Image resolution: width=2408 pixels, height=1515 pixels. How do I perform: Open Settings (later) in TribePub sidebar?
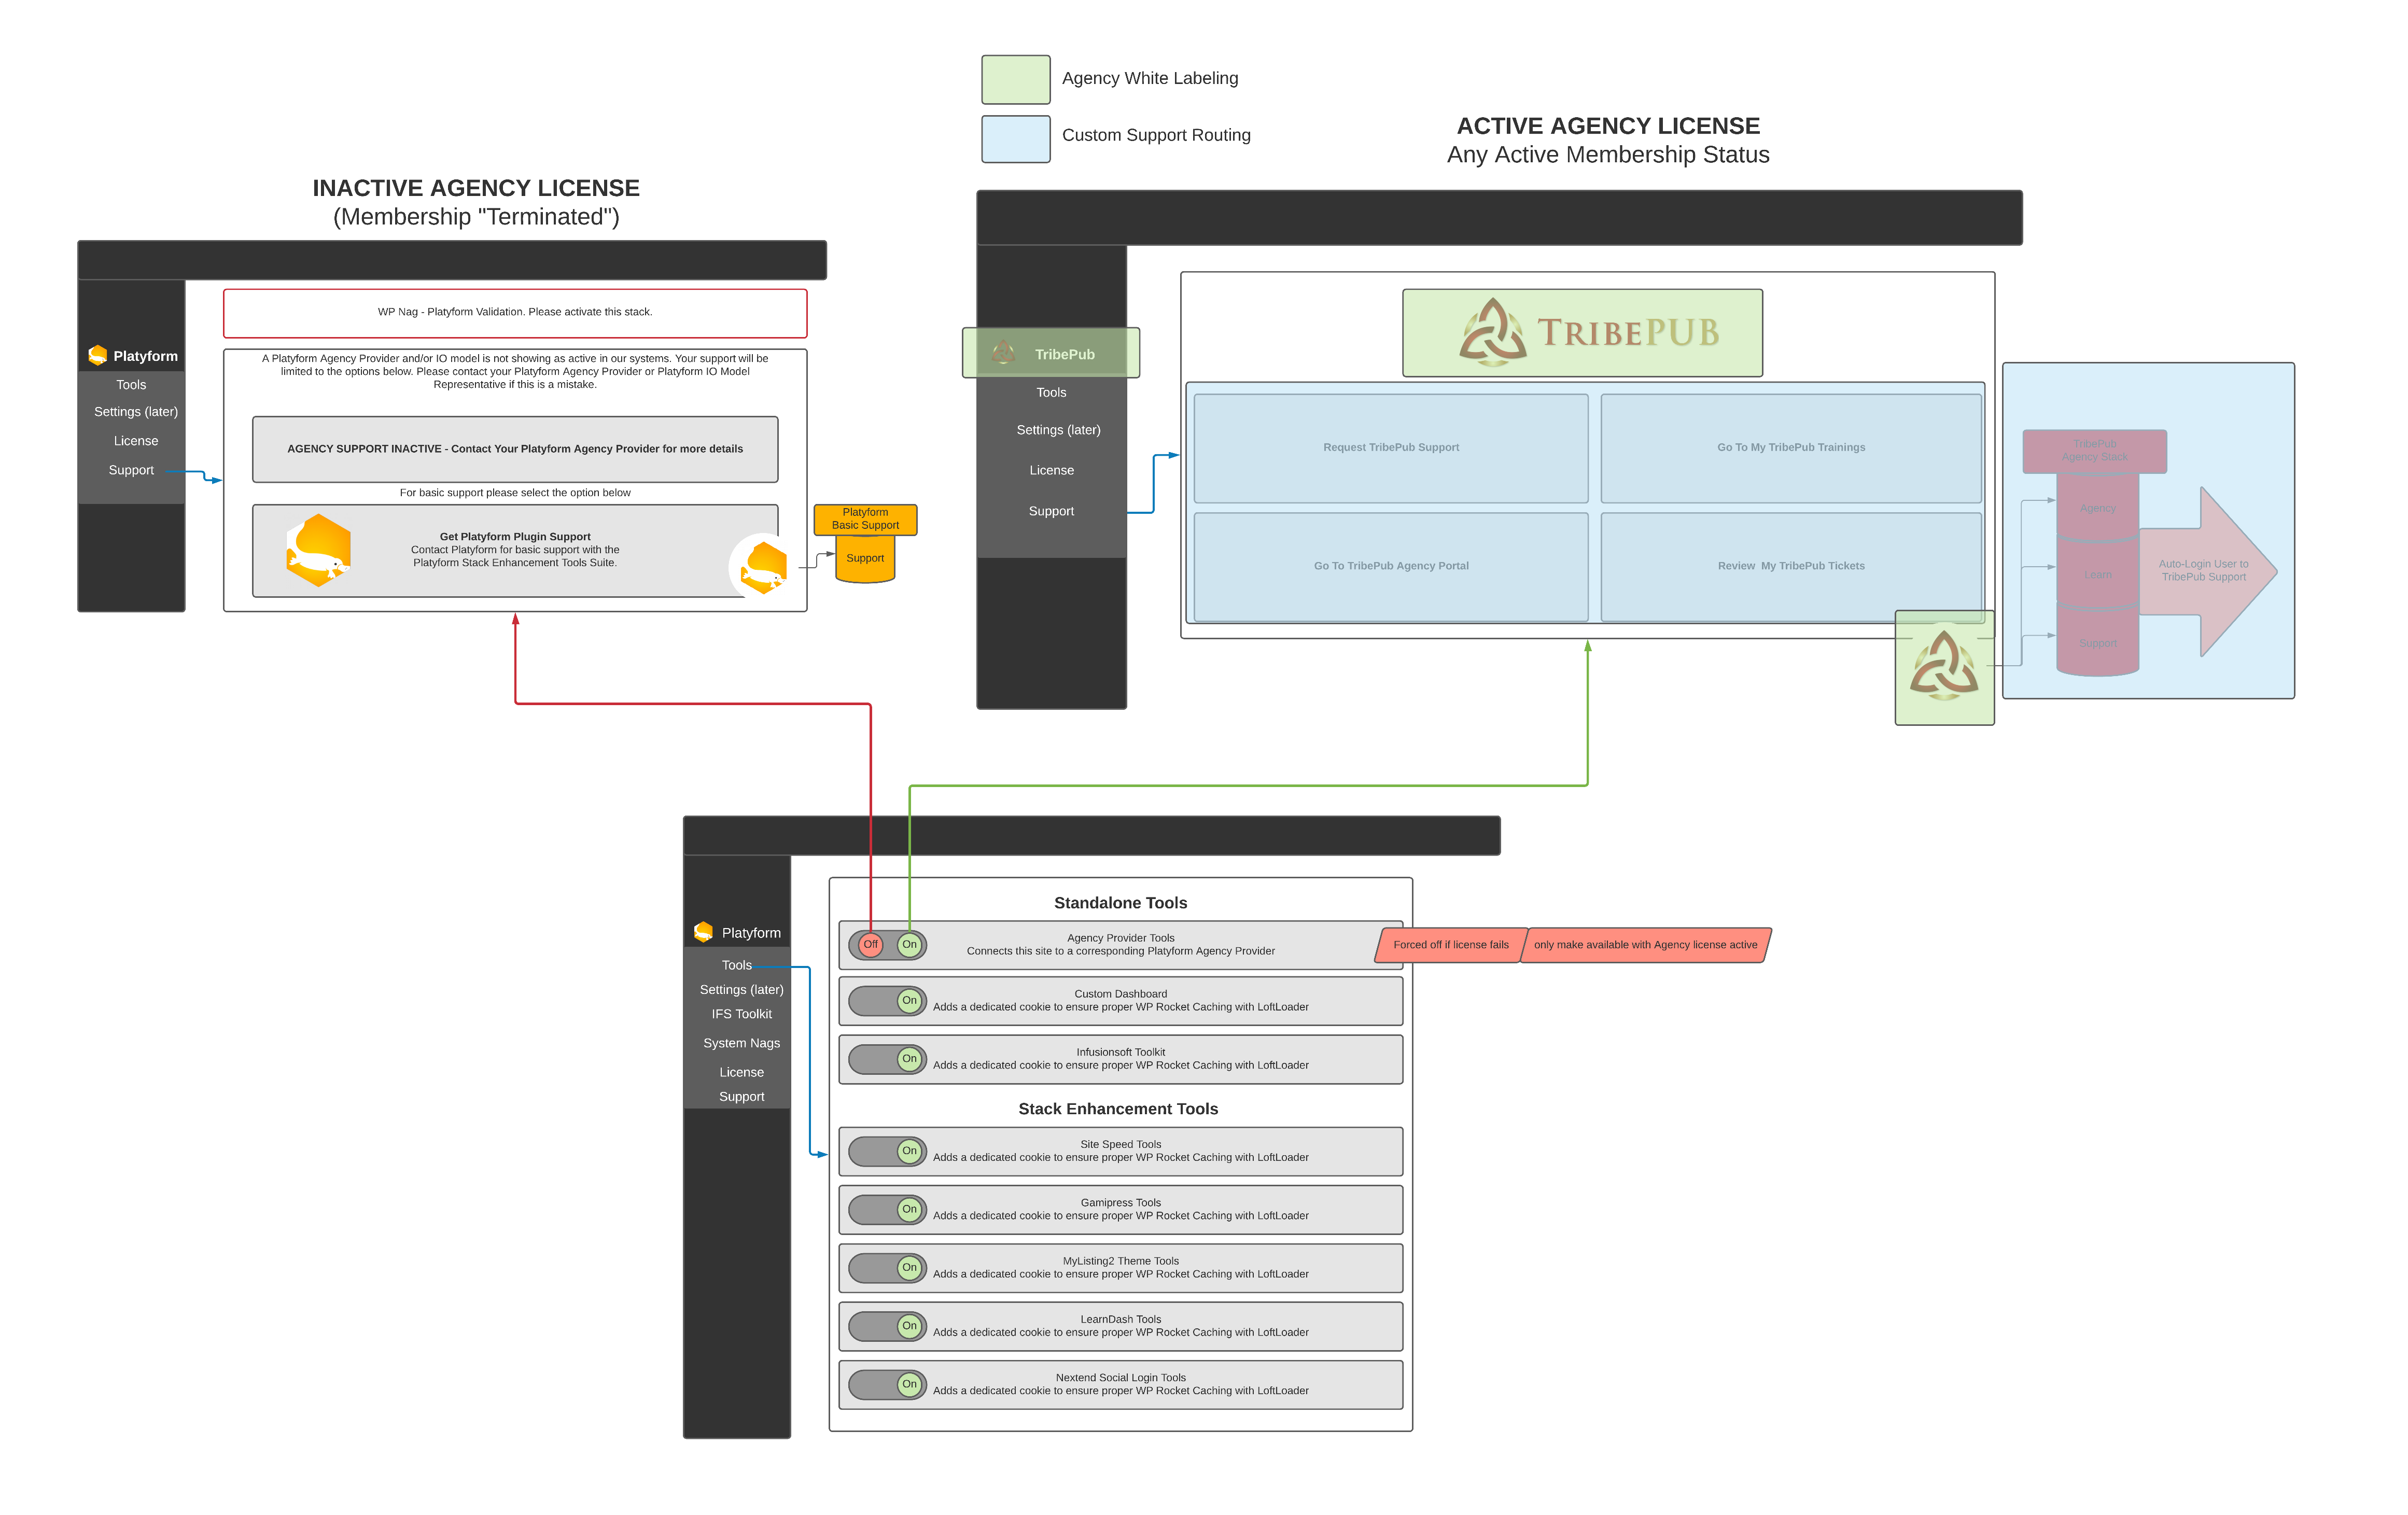(x=1058, y=430)
